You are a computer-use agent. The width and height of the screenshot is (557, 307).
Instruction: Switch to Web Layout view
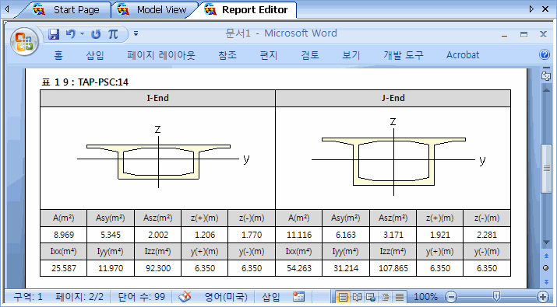tap(371, 297)
